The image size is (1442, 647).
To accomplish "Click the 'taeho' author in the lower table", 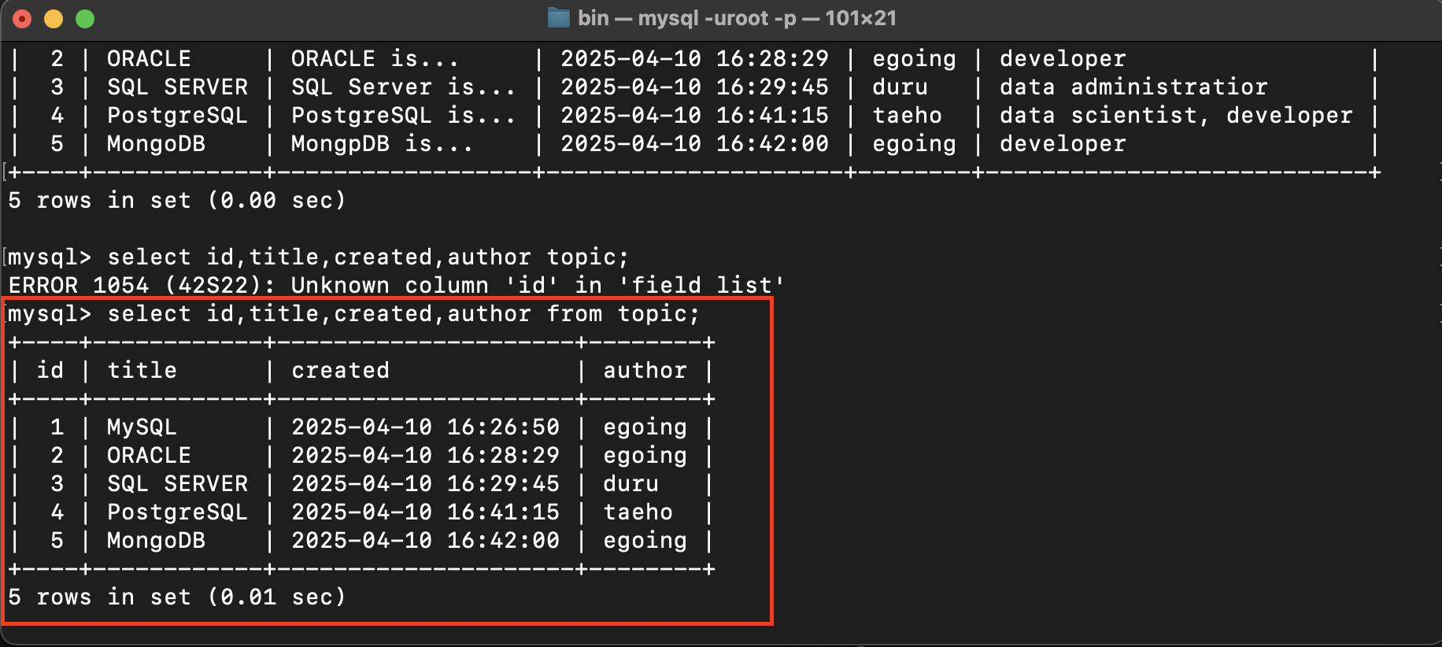I will [x=638, y=512].
